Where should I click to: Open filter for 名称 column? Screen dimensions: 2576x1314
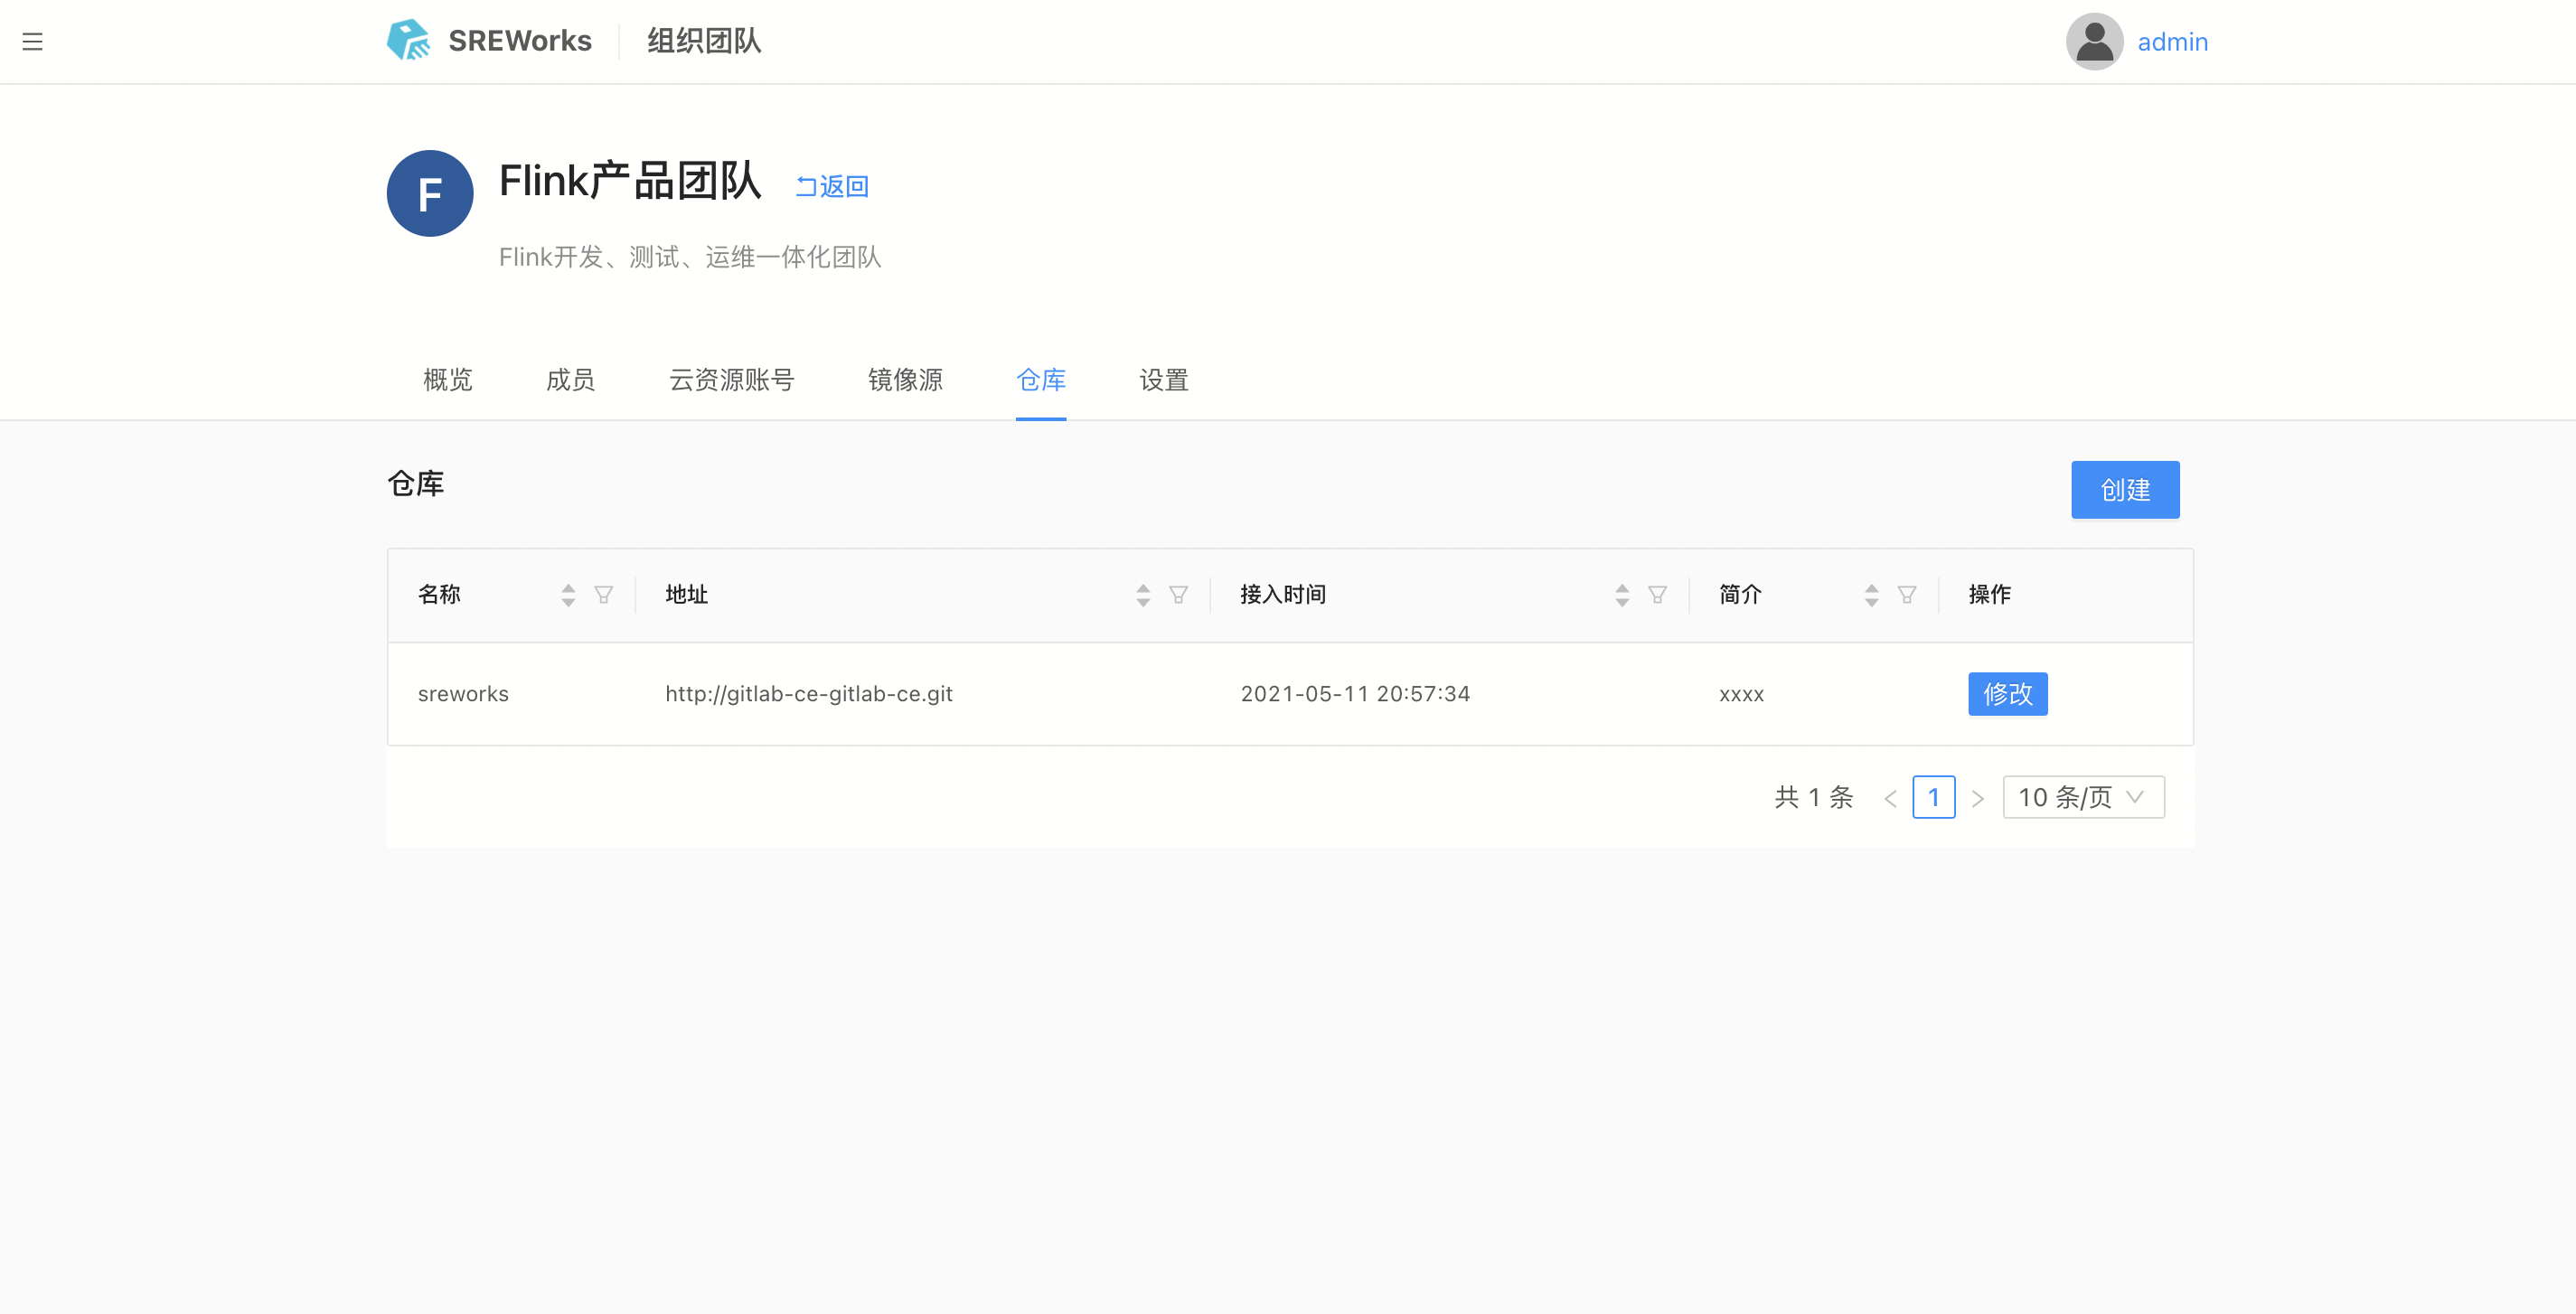[x=603, y=595]
